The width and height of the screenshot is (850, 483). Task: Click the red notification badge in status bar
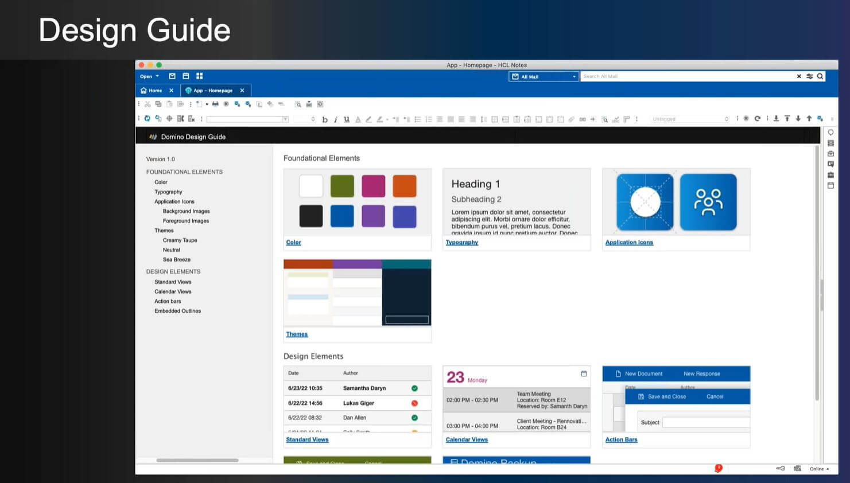point(718,468)
